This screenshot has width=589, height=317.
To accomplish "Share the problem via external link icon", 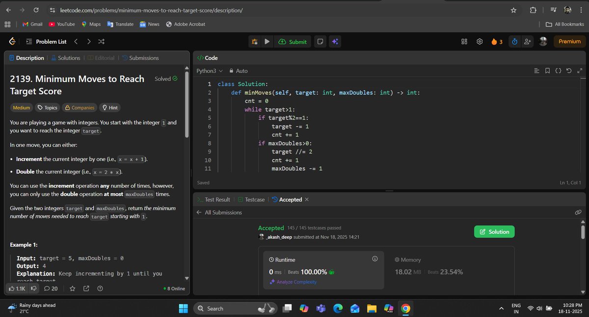I will pos(86,289).
